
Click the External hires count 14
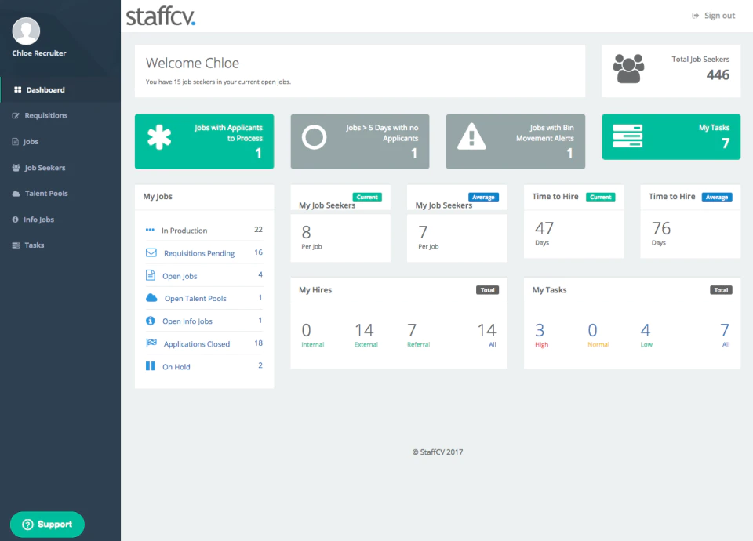pos(364,330)
